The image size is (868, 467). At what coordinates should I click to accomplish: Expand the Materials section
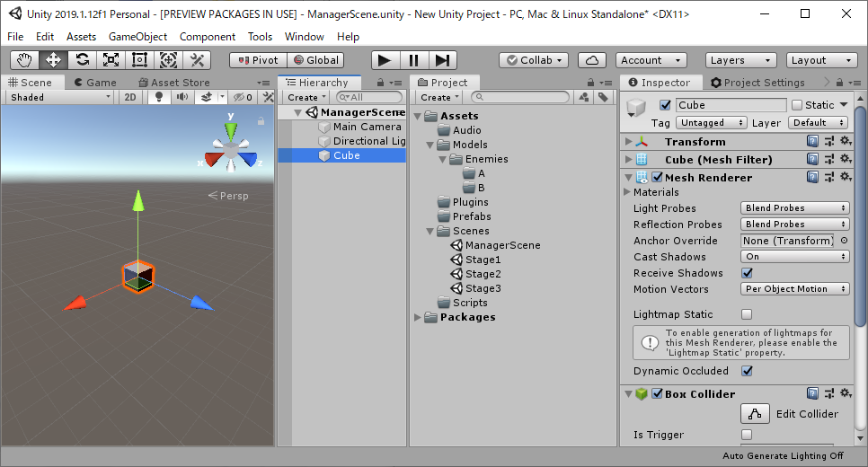point(627,192)
